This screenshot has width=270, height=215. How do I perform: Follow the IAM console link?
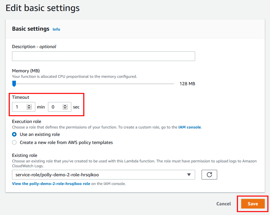tap(190, 127)
